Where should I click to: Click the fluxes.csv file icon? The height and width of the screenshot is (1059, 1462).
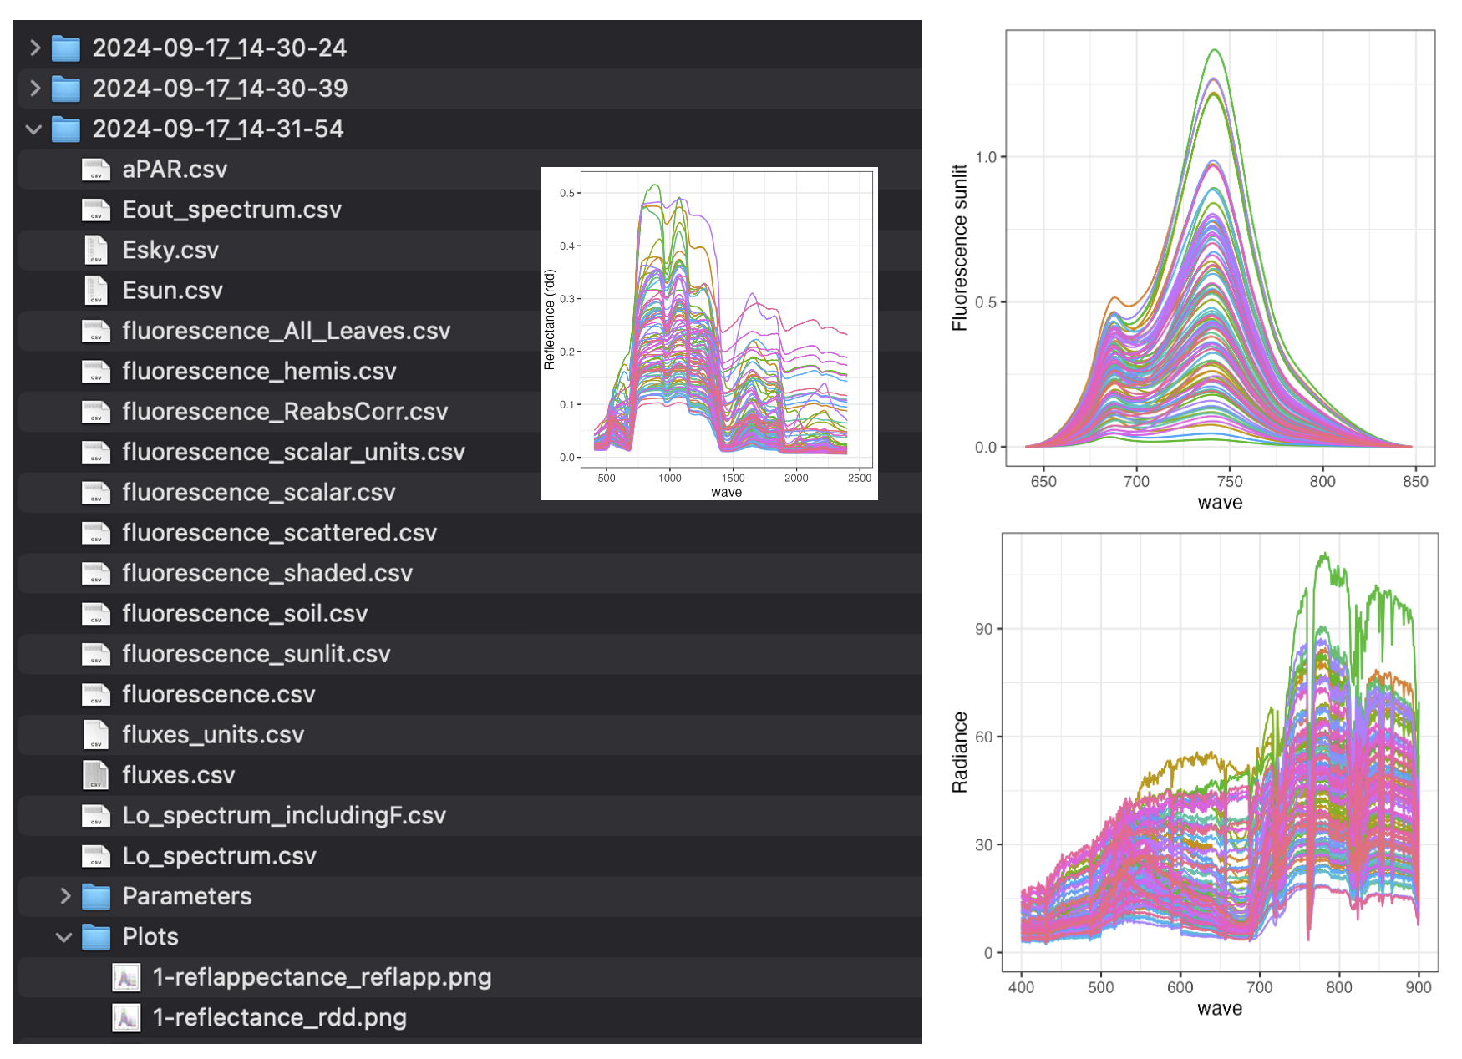96,776
